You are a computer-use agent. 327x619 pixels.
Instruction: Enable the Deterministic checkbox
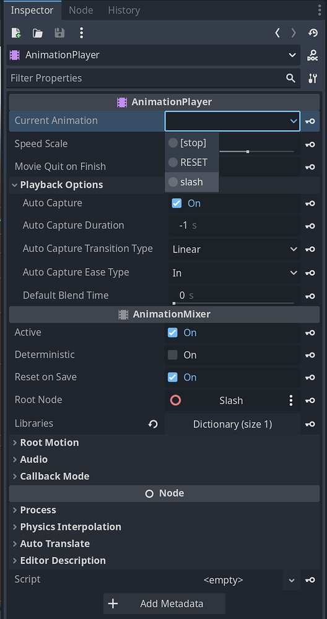pos(173,355)
